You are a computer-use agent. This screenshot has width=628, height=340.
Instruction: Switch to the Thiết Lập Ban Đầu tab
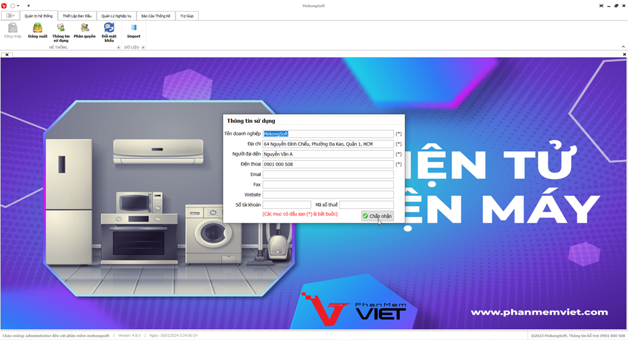pyautogui.click(x=77, y=16)
